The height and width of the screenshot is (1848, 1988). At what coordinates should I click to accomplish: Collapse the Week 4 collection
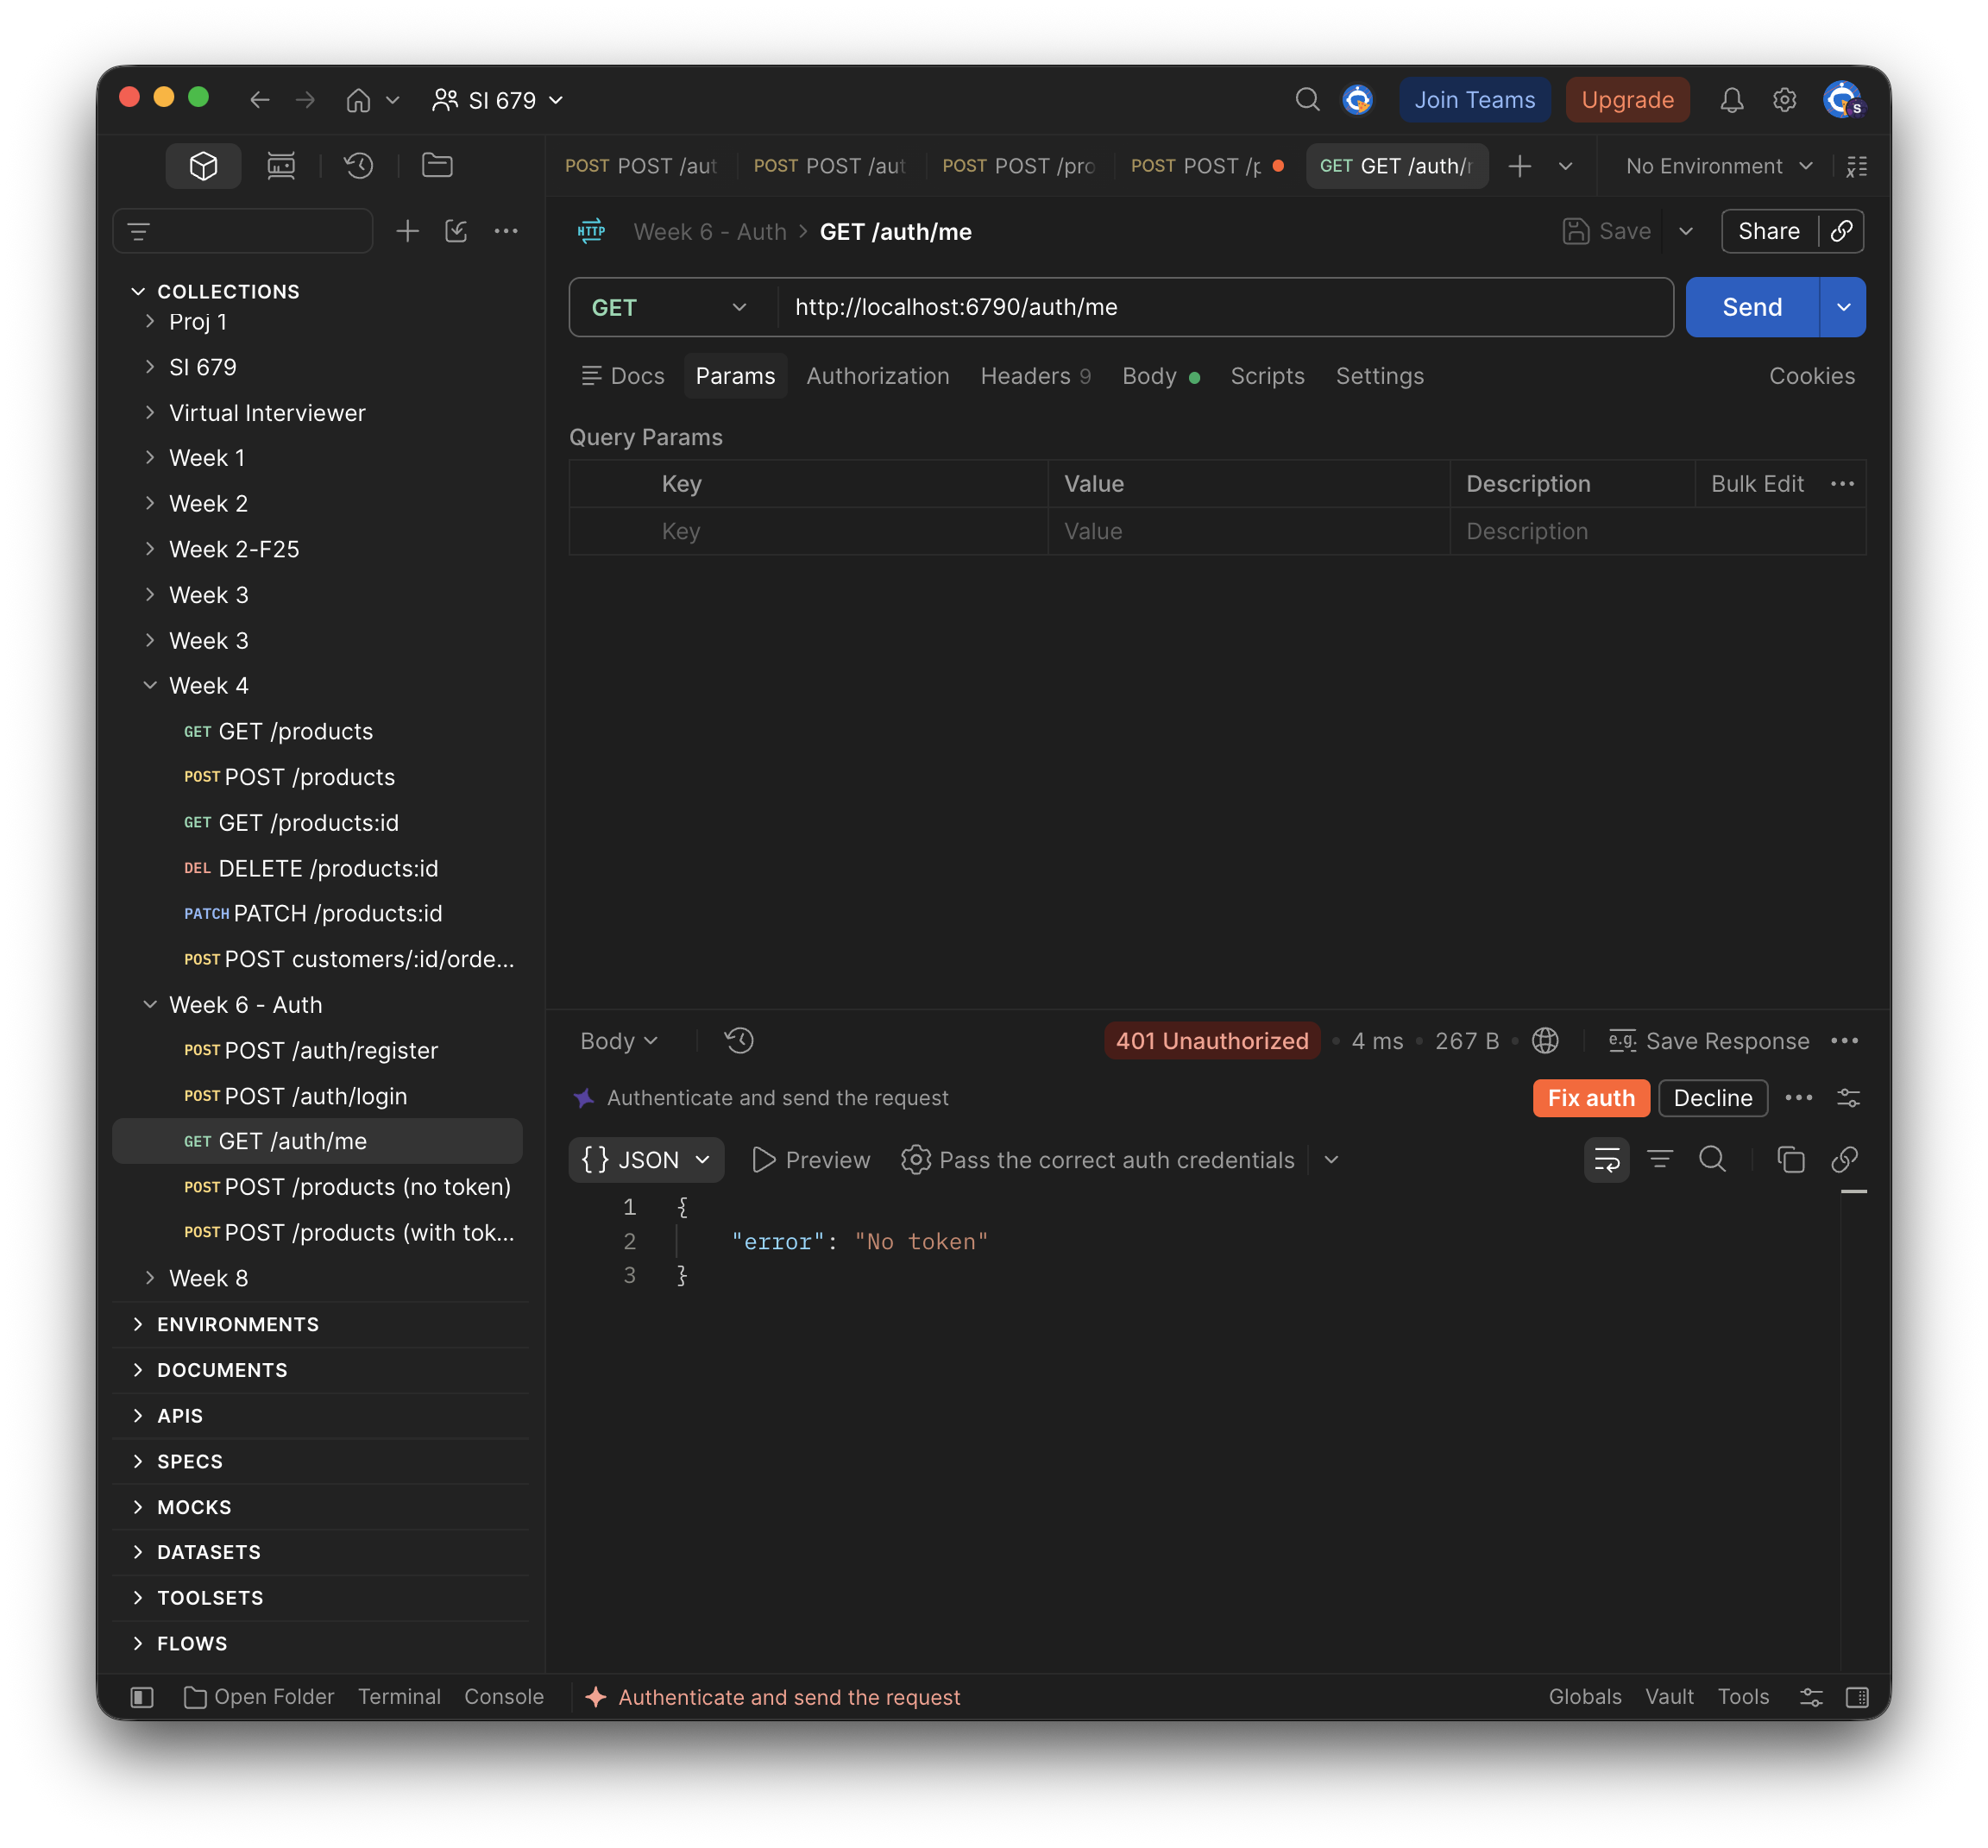(150, 686)
